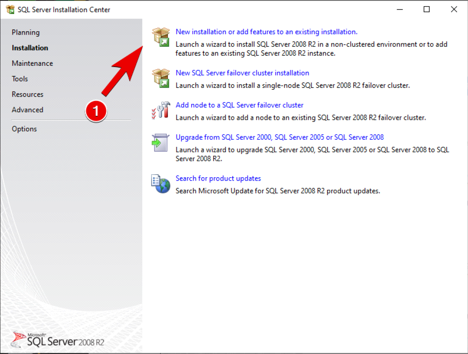This screenshot has height=354, width=468.
Task: Switch to the Tools section
Action: point(19,78)
